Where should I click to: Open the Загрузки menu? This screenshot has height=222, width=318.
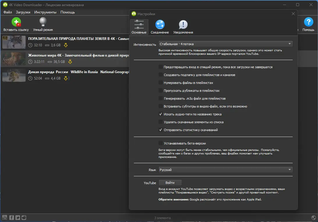(x=23, y=12)
